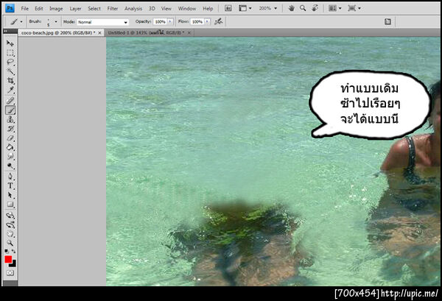Open the Layer menu

75,9
